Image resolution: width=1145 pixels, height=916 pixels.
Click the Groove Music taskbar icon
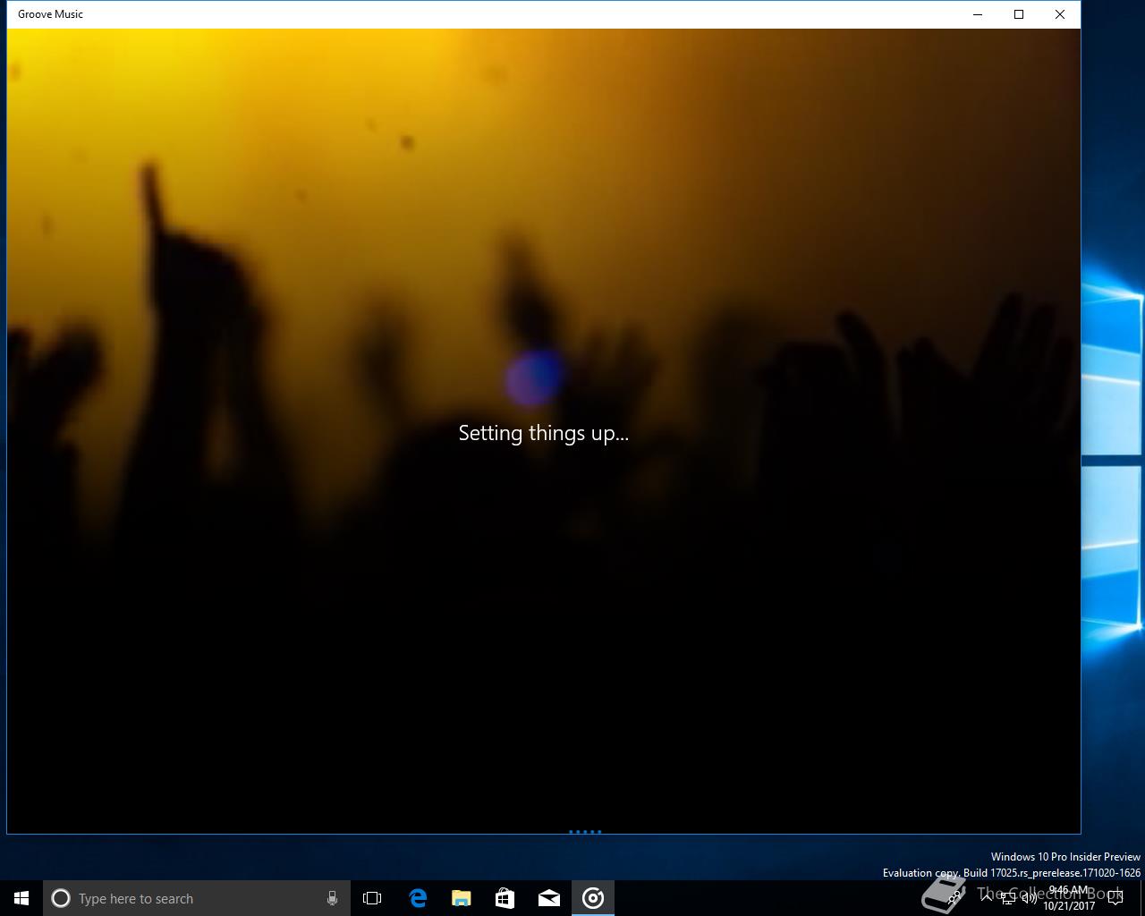(x=593, y=898)
